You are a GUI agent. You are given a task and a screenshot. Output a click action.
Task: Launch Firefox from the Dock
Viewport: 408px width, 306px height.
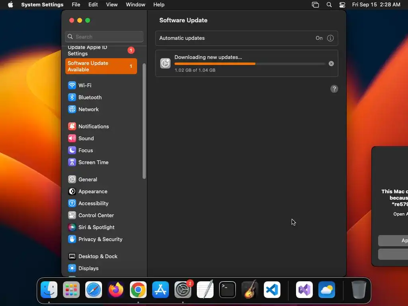pos(116,290)
